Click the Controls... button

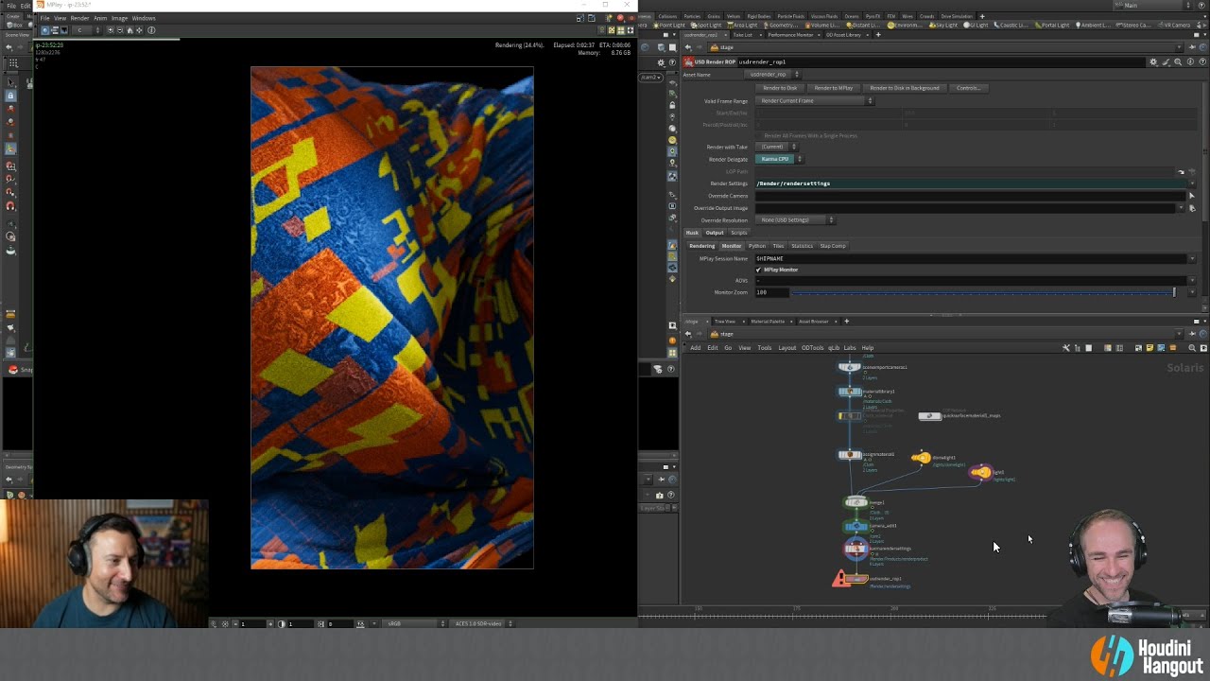coord(968,88)
